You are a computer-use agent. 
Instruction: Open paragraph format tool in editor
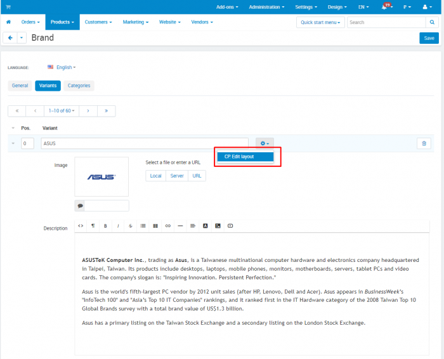point(93,226)
